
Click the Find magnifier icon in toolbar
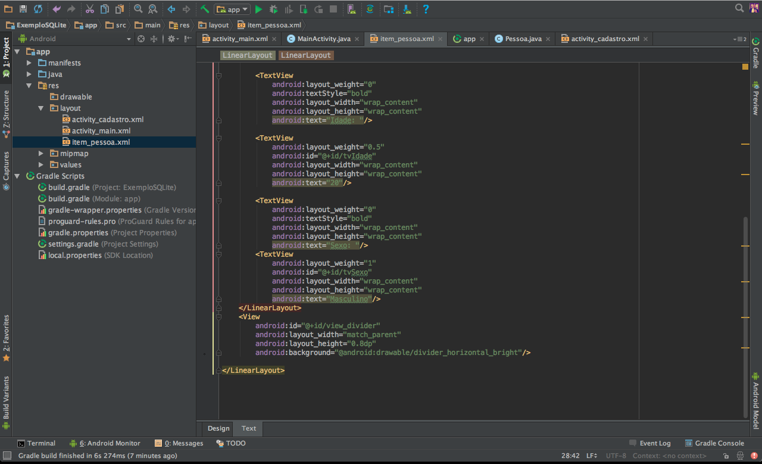138,9
